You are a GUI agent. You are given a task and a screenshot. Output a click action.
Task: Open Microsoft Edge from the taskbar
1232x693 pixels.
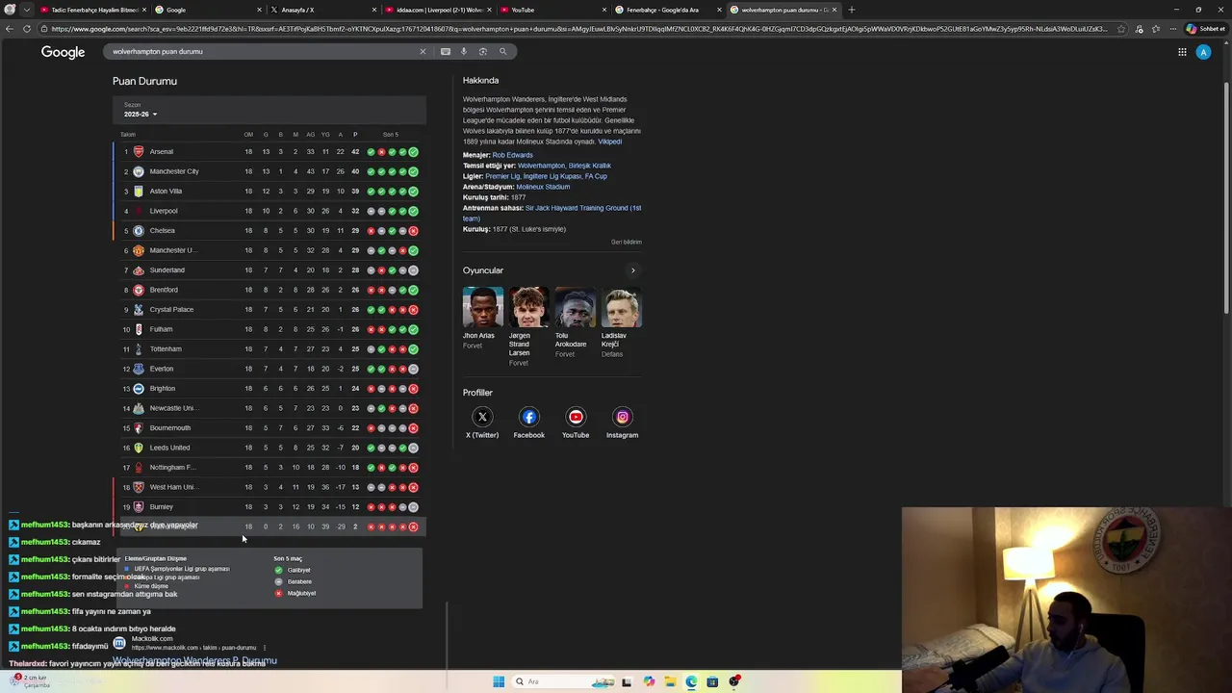[691, 681]
